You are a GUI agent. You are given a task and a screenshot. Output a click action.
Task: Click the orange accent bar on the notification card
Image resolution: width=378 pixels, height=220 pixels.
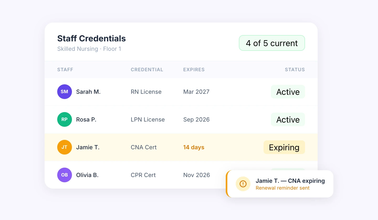pos(227,184)
